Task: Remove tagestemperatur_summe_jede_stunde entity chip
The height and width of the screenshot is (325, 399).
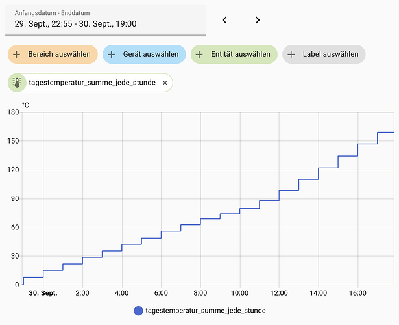Action: pos(165,83)
